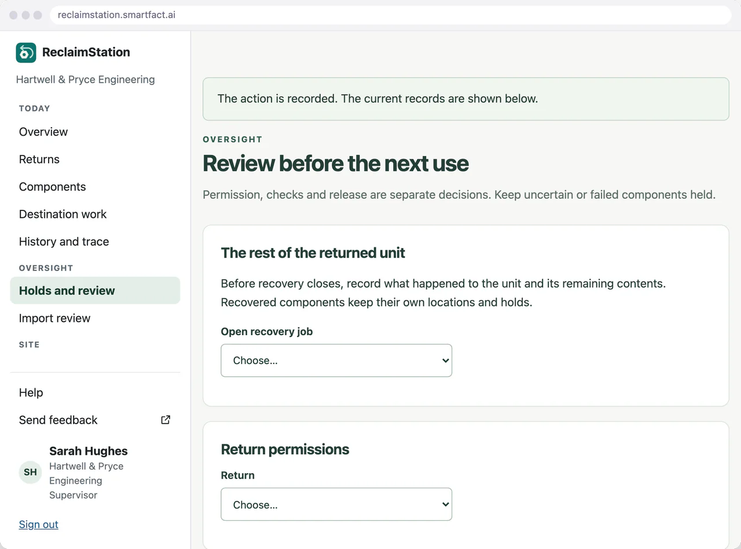Sign out of the account

(39, 525)
